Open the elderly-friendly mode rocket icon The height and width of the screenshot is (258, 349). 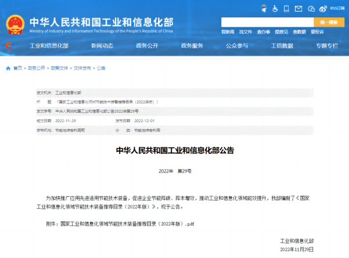click(264, 9)
